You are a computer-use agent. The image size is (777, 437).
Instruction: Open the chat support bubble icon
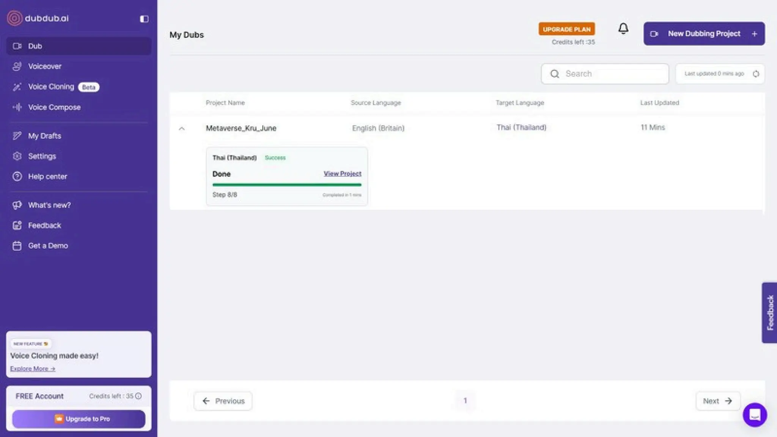pos(755,415)
